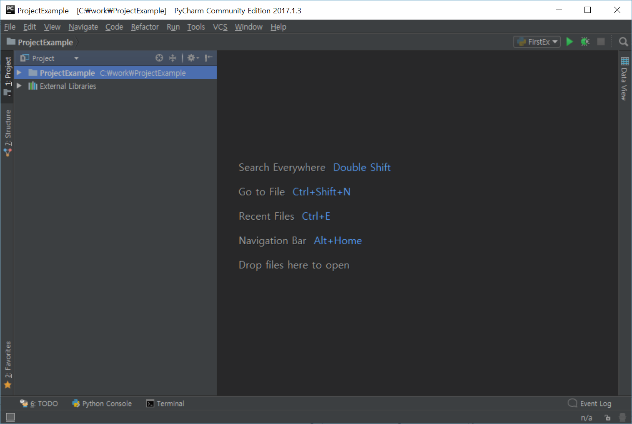This screenshot has height=424, width=632.
Task: Click the gray Stop square in the toolbar
Action: coord(601,42)
